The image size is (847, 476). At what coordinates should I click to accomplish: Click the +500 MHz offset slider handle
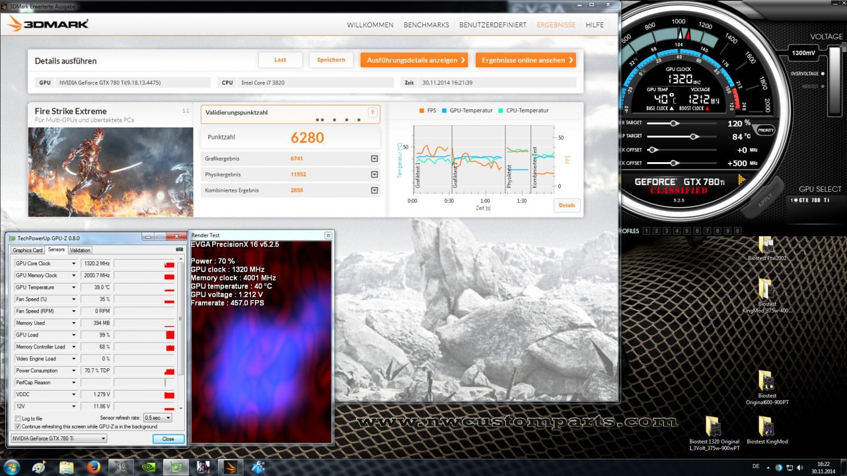[674, 163]
